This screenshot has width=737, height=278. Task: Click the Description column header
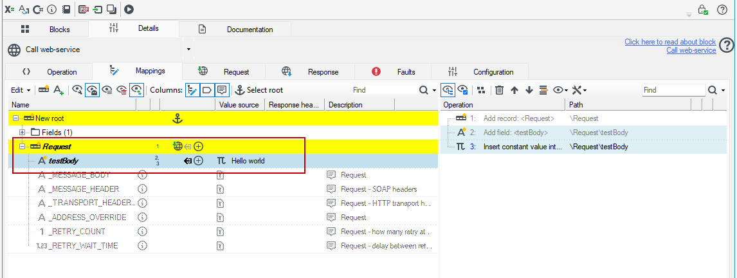(359, 105)
